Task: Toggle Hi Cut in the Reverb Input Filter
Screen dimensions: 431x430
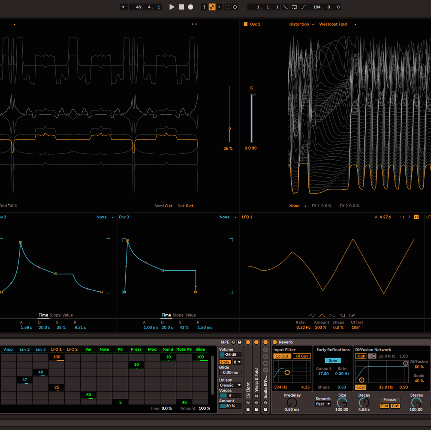Action: [x=302, y=356]
